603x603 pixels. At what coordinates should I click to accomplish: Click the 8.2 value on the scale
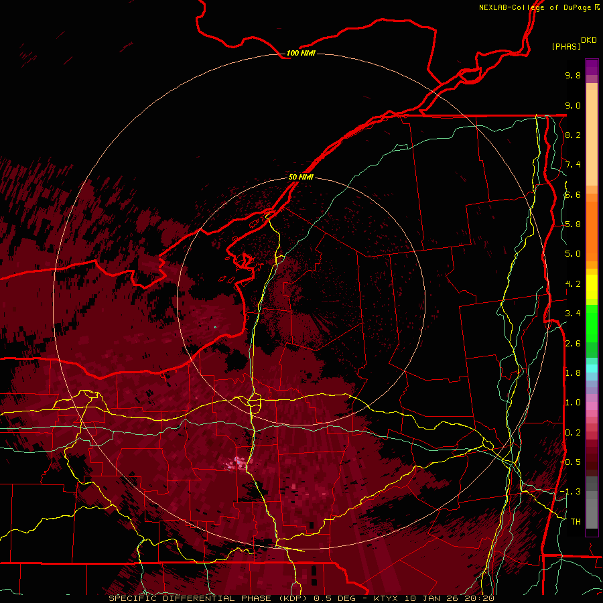[573, 135]
